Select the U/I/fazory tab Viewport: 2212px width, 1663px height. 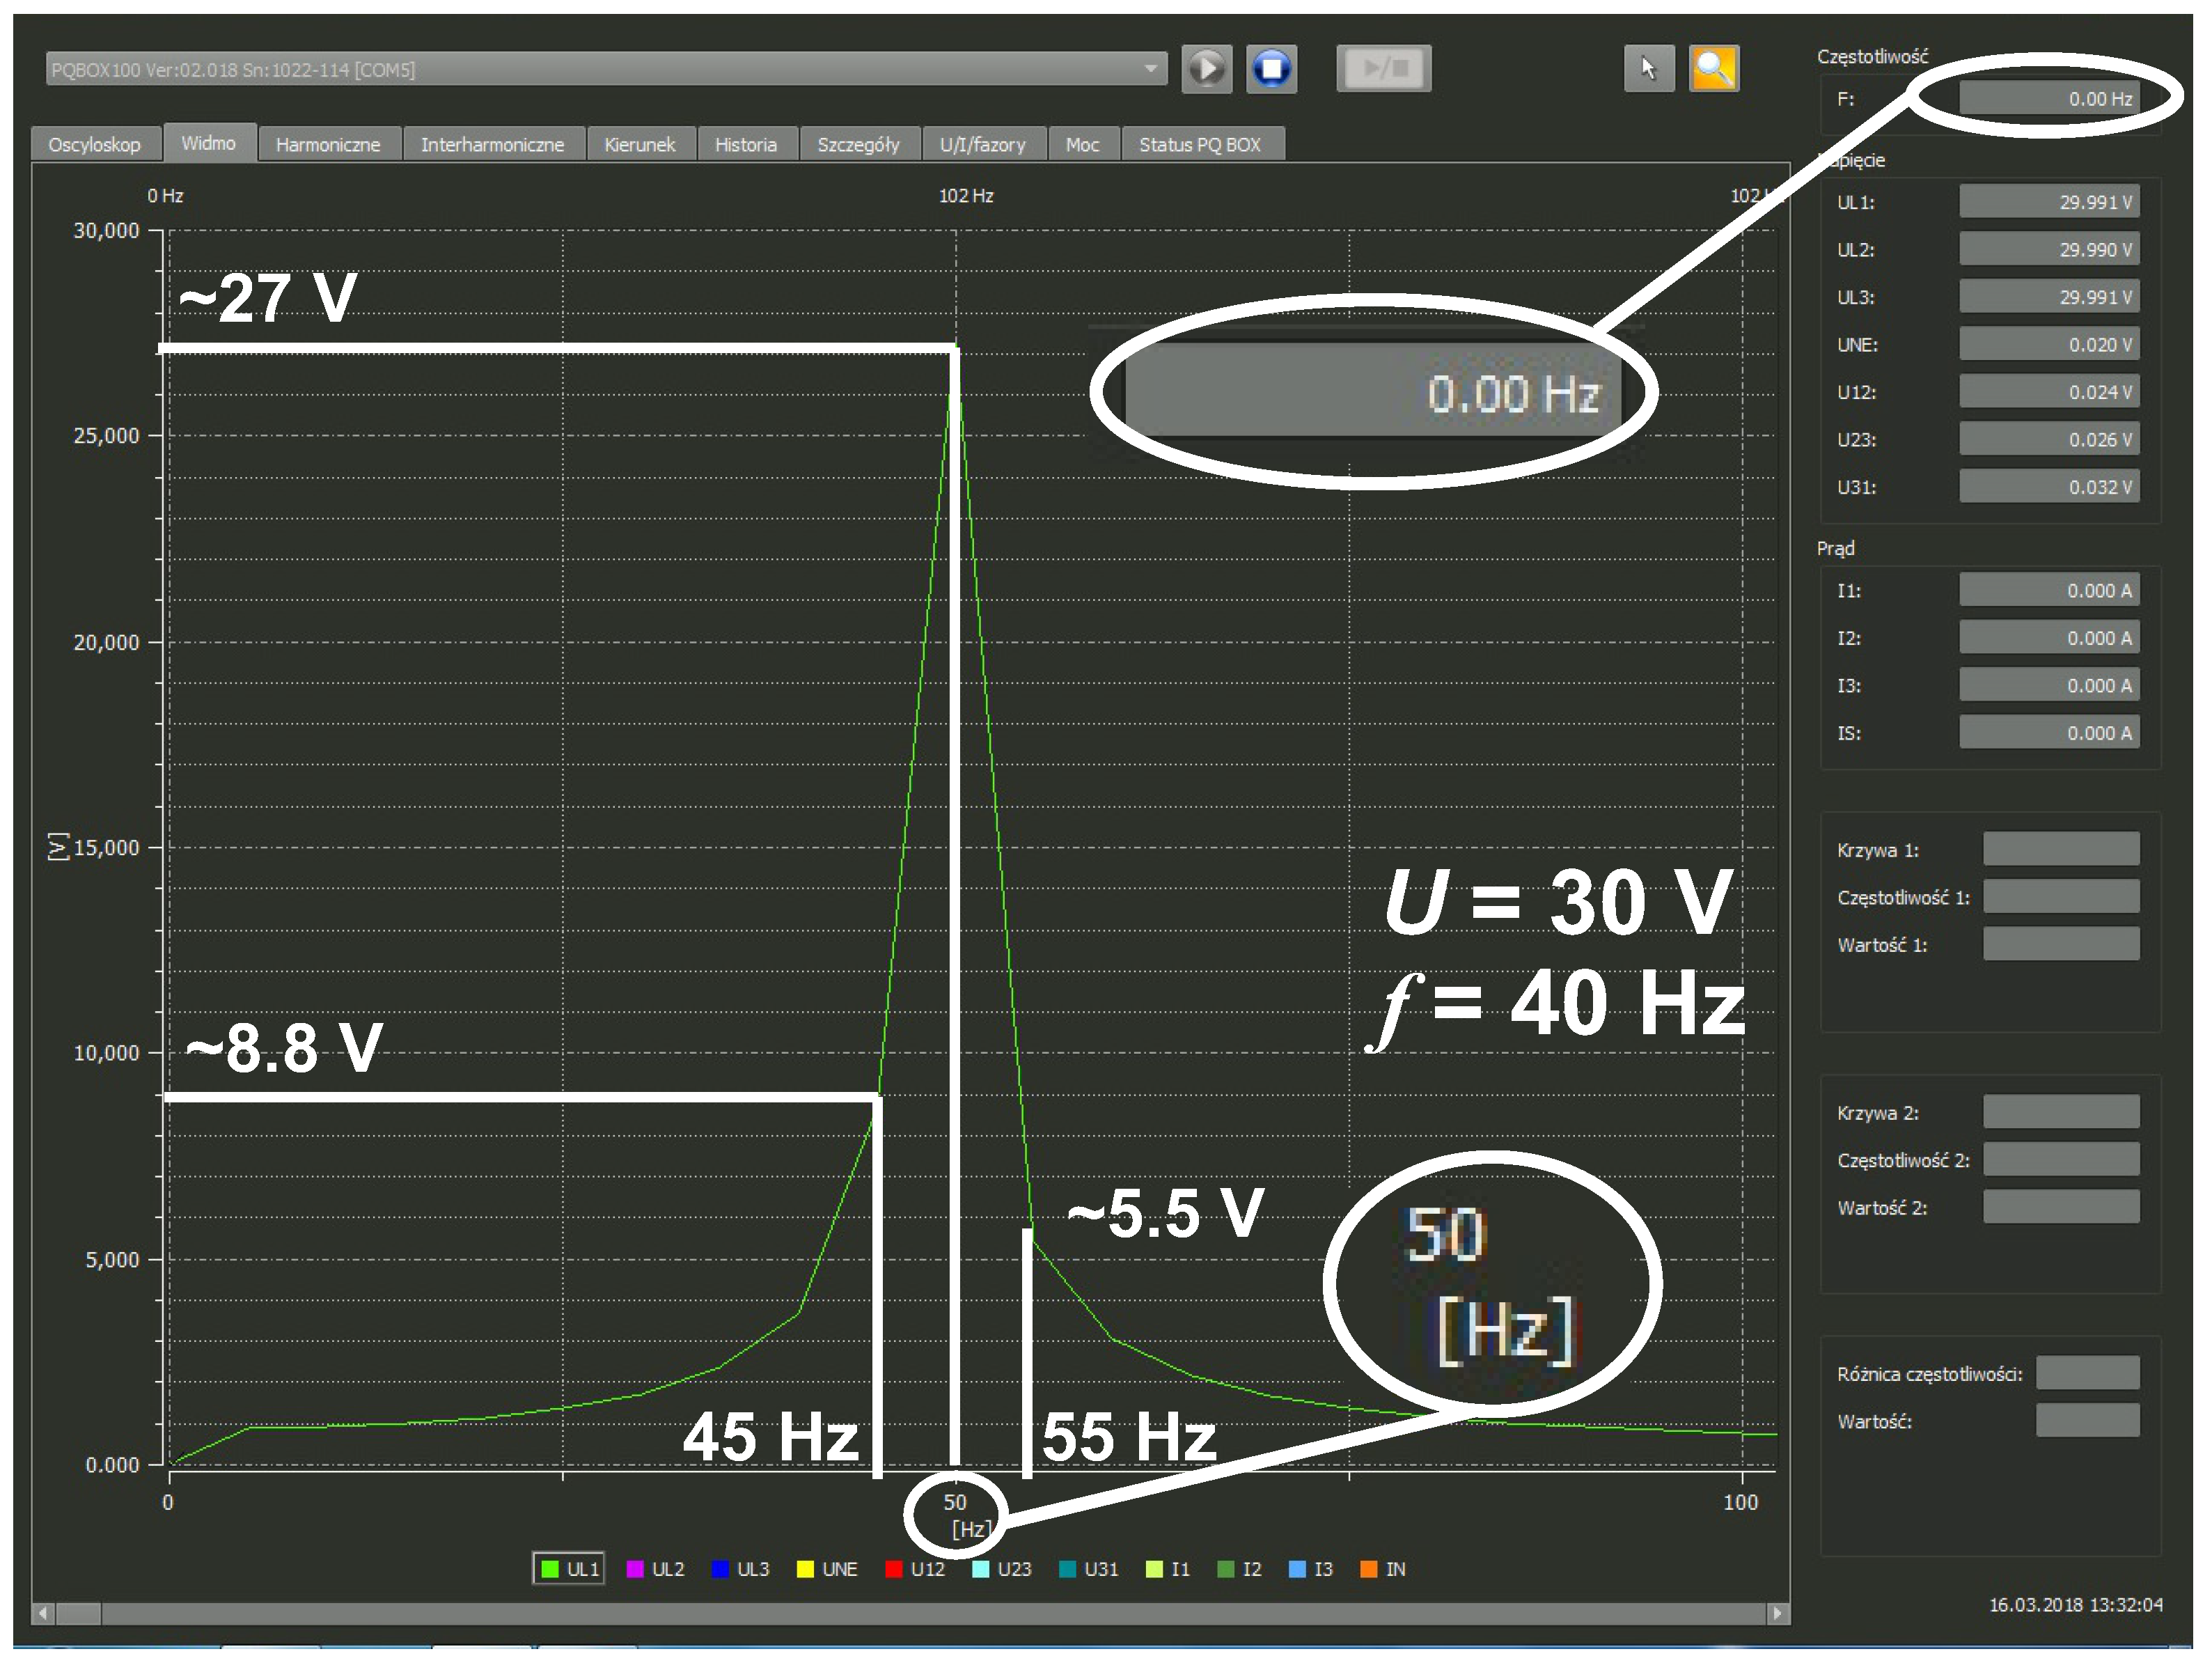click(x=982, y=145)
